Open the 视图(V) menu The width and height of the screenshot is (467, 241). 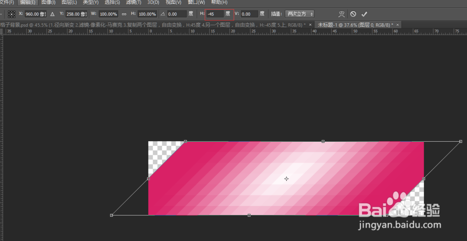click(x=173, y=2)
